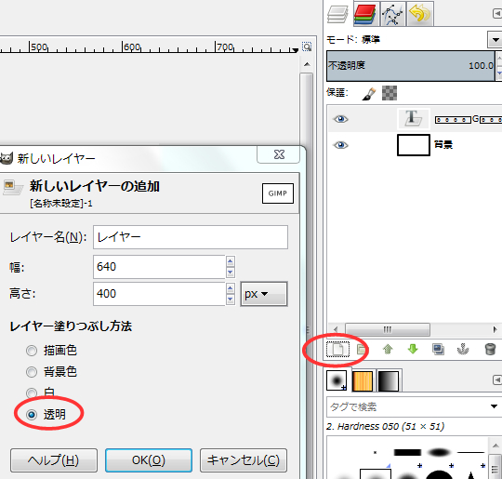
Task: Expand the layer mode dropdown
Action: pyautogui.click(x=495, y=40)
